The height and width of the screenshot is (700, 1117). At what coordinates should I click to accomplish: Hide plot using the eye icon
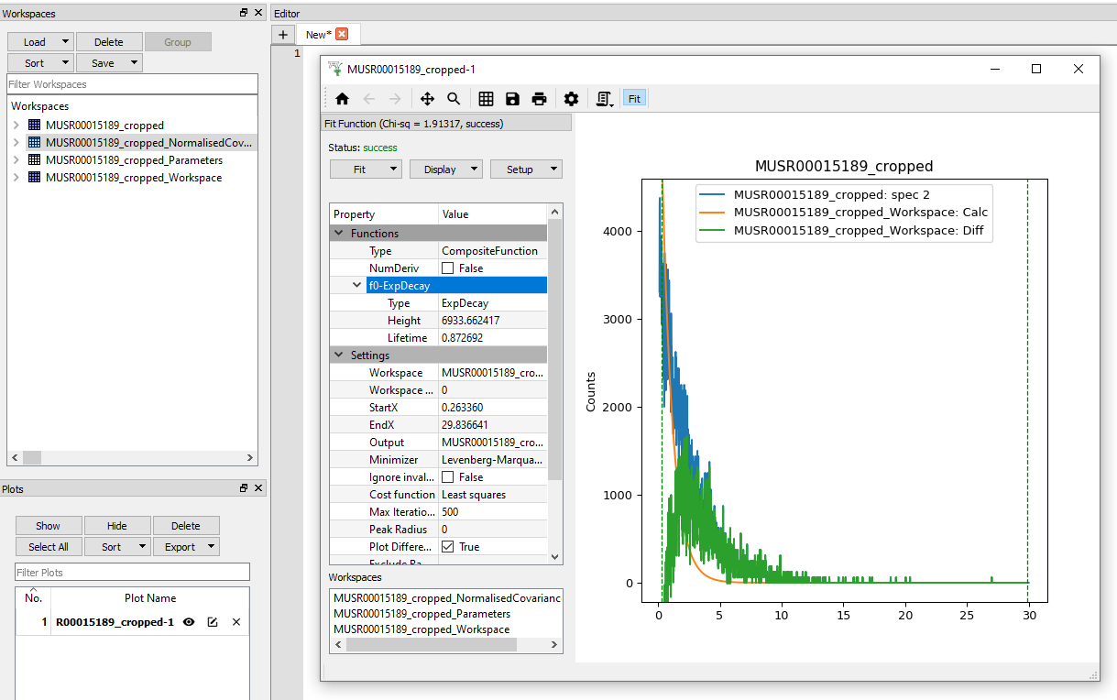(189, 622)
